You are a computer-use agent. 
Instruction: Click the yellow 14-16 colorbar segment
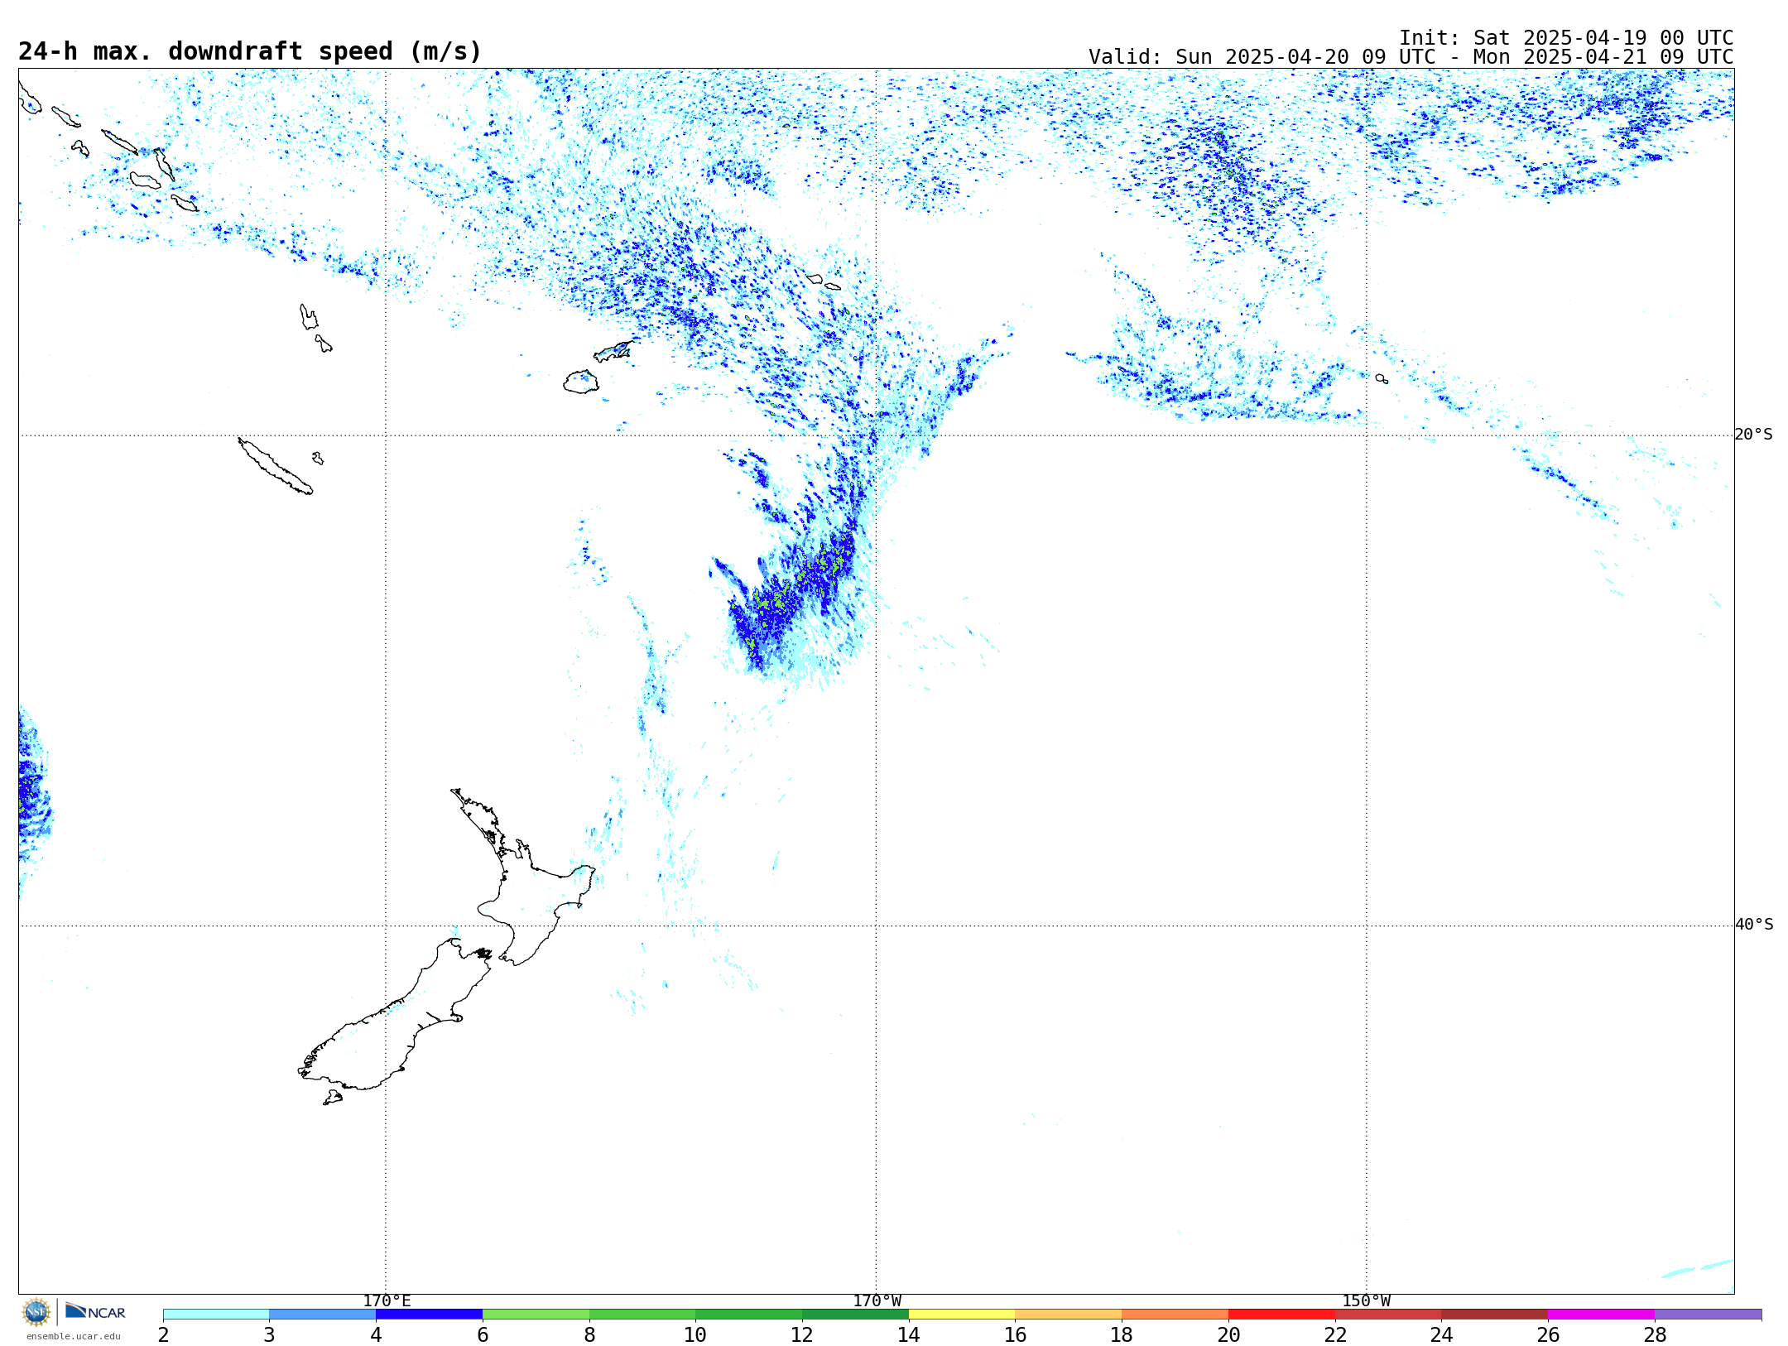[x=962, y=1315]
